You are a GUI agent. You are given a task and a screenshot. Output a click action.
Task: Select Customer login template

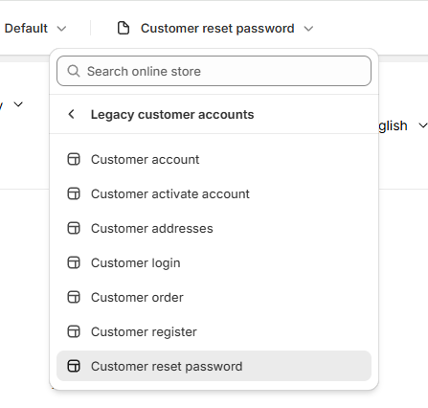point(214,262)
